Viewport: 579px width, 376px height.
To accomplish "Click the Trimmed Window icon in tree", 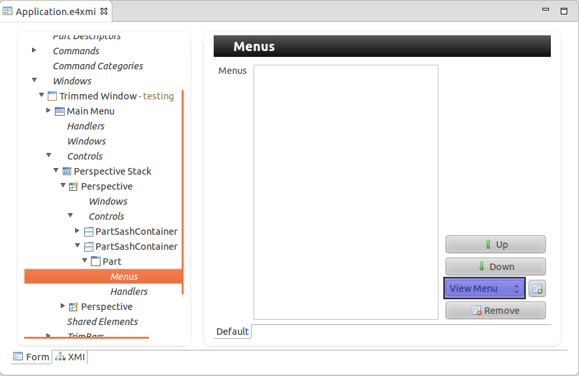I will [52, 96].
